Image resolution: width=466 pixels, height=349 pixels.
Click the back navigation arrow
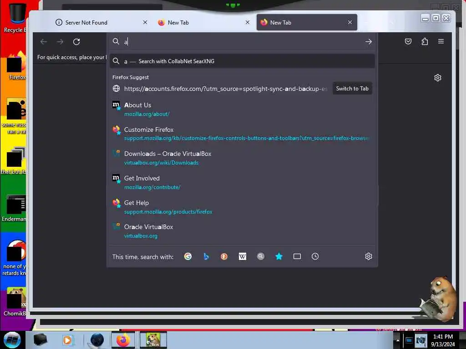coord(44,41)
